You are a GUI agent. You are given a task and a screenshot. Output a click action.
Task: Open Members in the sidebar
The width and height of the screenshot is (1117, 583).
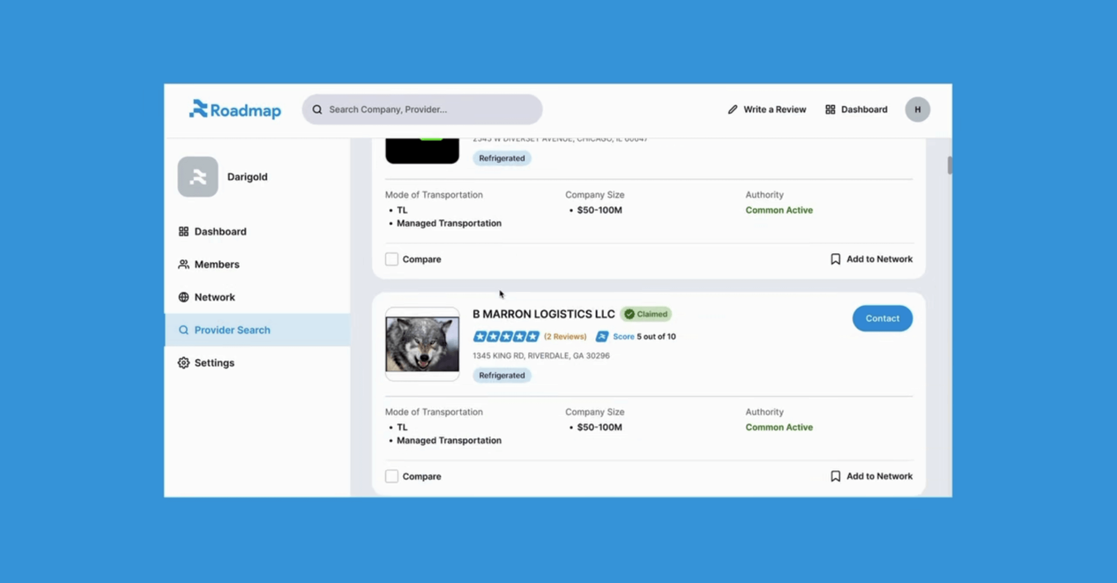pyautogui.click(x=216, y=265)
